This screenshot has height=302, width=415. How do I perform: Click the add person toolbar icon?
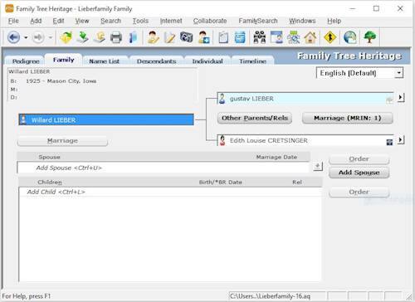pyautogui.click(x=203, y=37)
